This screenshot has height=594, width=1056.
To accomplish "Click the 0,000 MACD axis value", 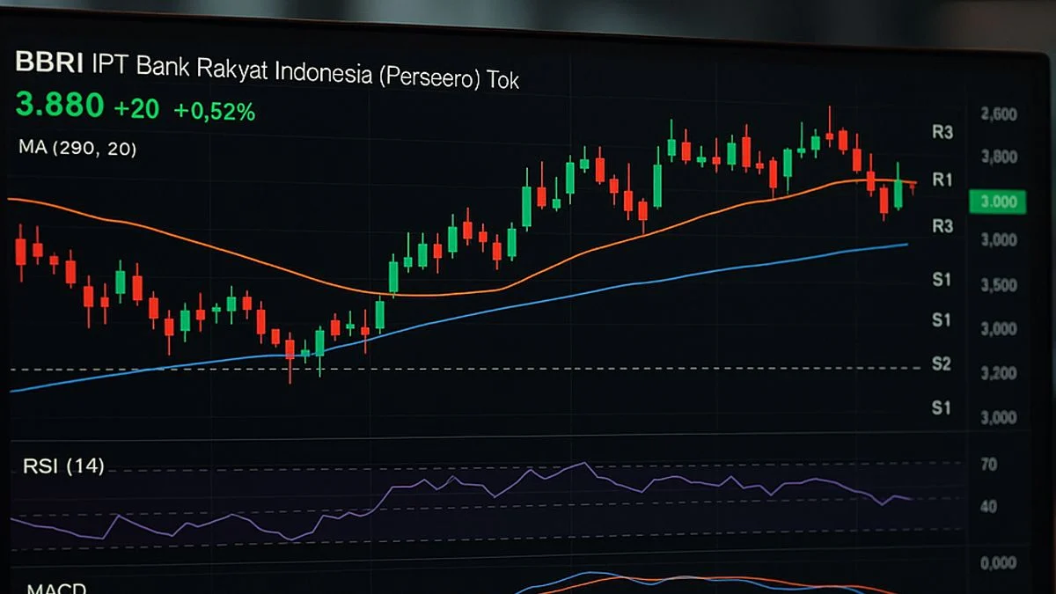I will (x=998, y=563).
